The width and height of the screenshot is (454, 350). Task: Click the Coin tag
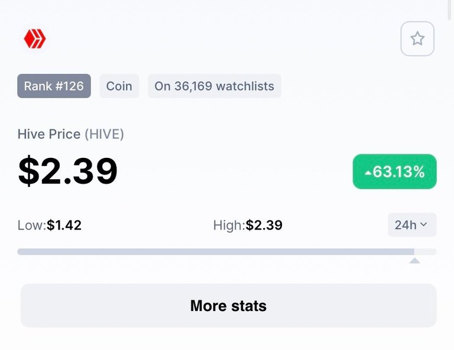click(x=119, y=86)
